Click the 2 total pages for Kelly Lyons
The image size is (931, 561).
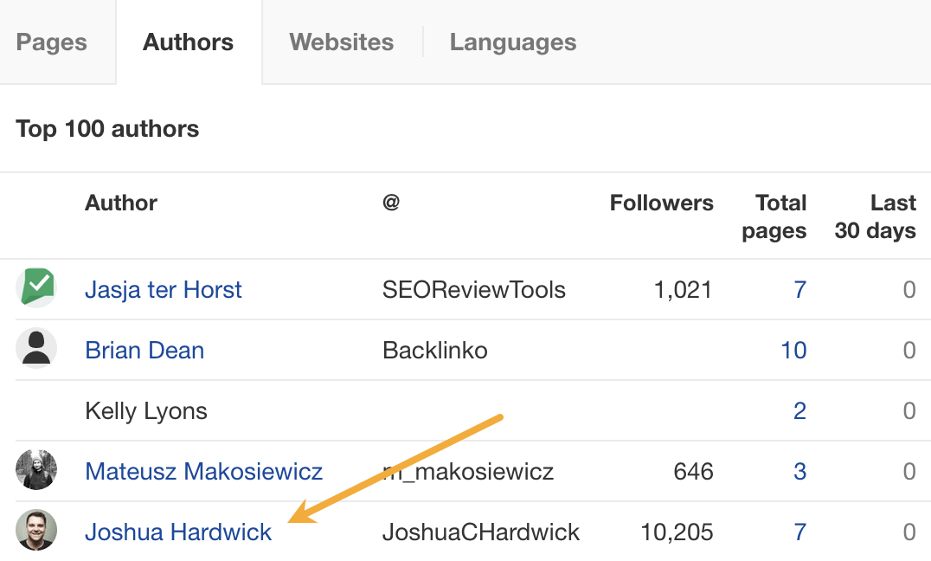[x=799, y=410]
